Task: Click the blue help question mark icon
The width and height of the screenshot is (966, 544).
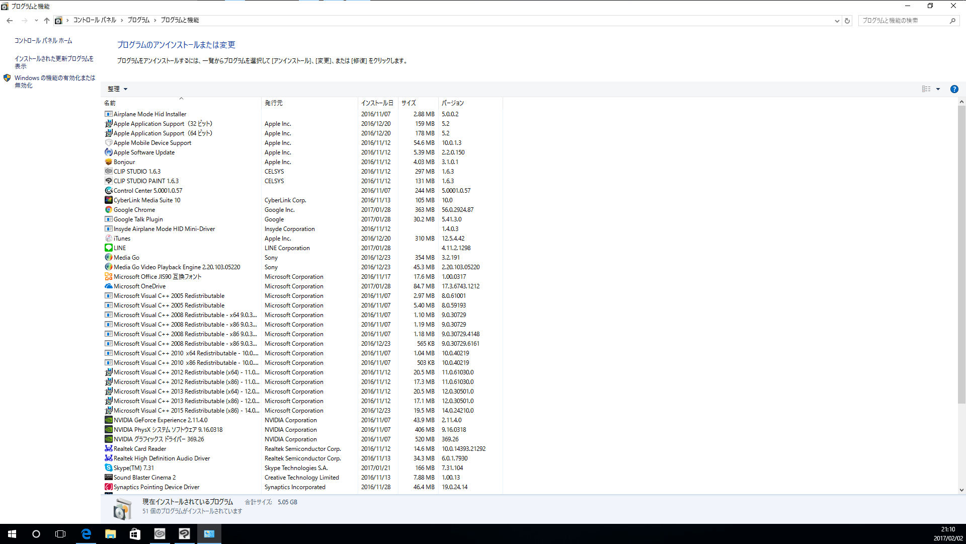Action: pyautogui.click(x=954, y=89)
